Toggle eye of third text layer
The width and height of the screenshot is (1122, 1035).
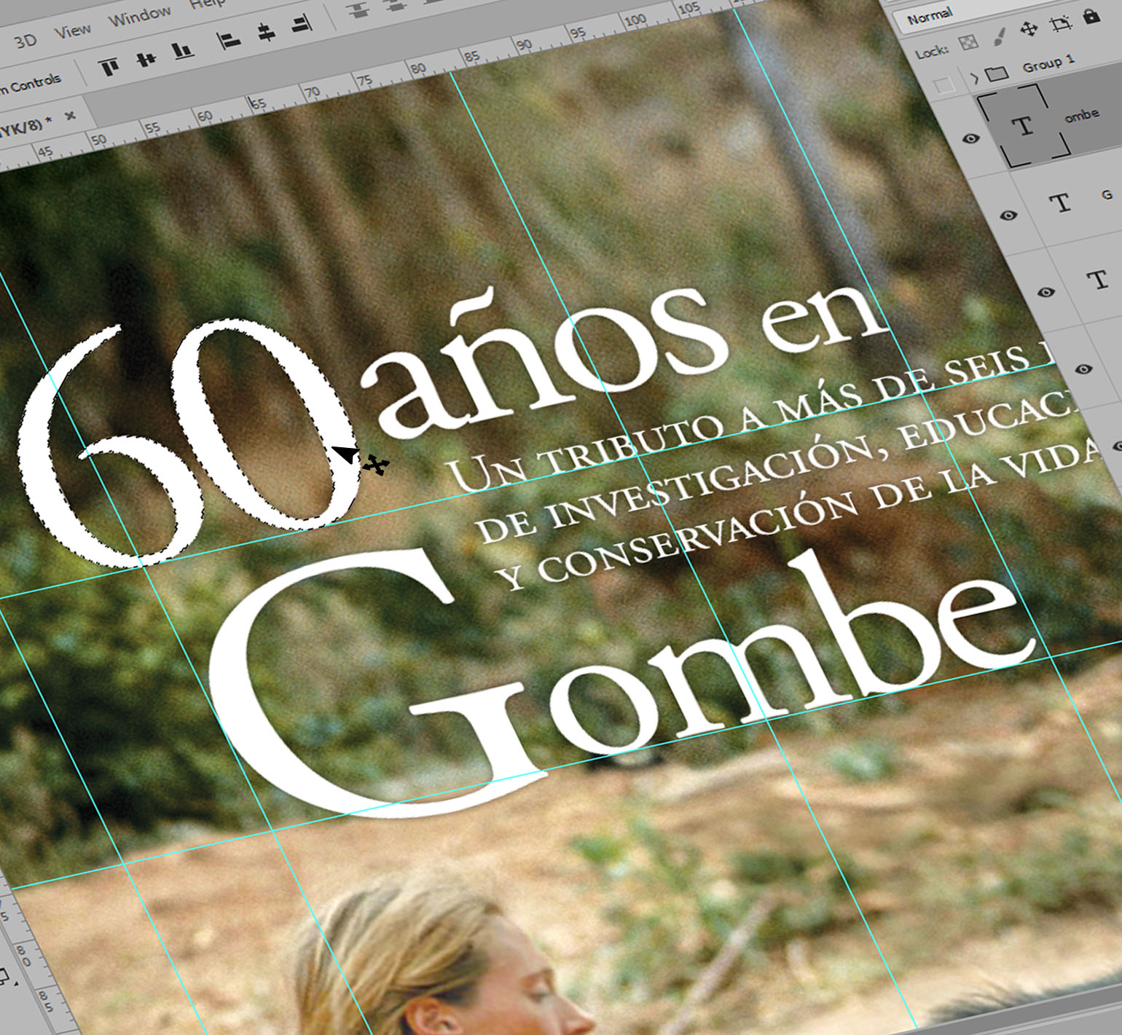pos(1045,292)
